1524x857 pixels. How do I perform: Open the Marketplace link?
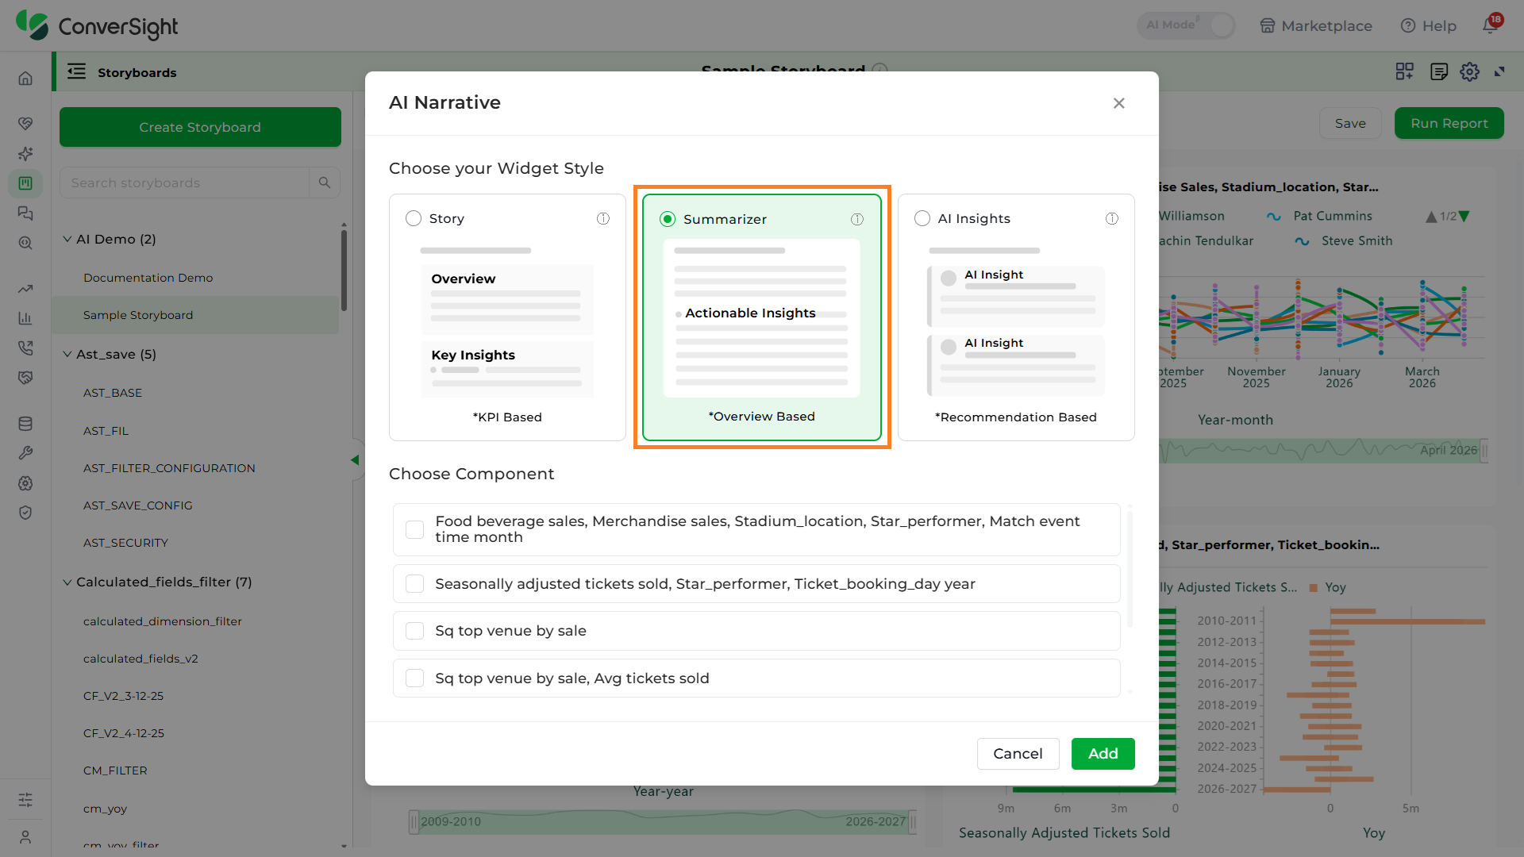(x=1316, y=25)
